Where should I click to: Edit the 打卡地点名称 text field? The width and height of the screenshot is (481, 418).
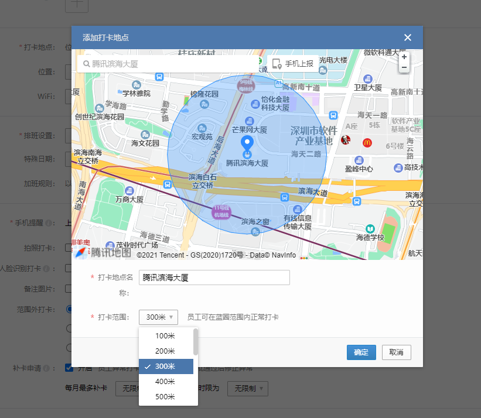coord(214,277)
